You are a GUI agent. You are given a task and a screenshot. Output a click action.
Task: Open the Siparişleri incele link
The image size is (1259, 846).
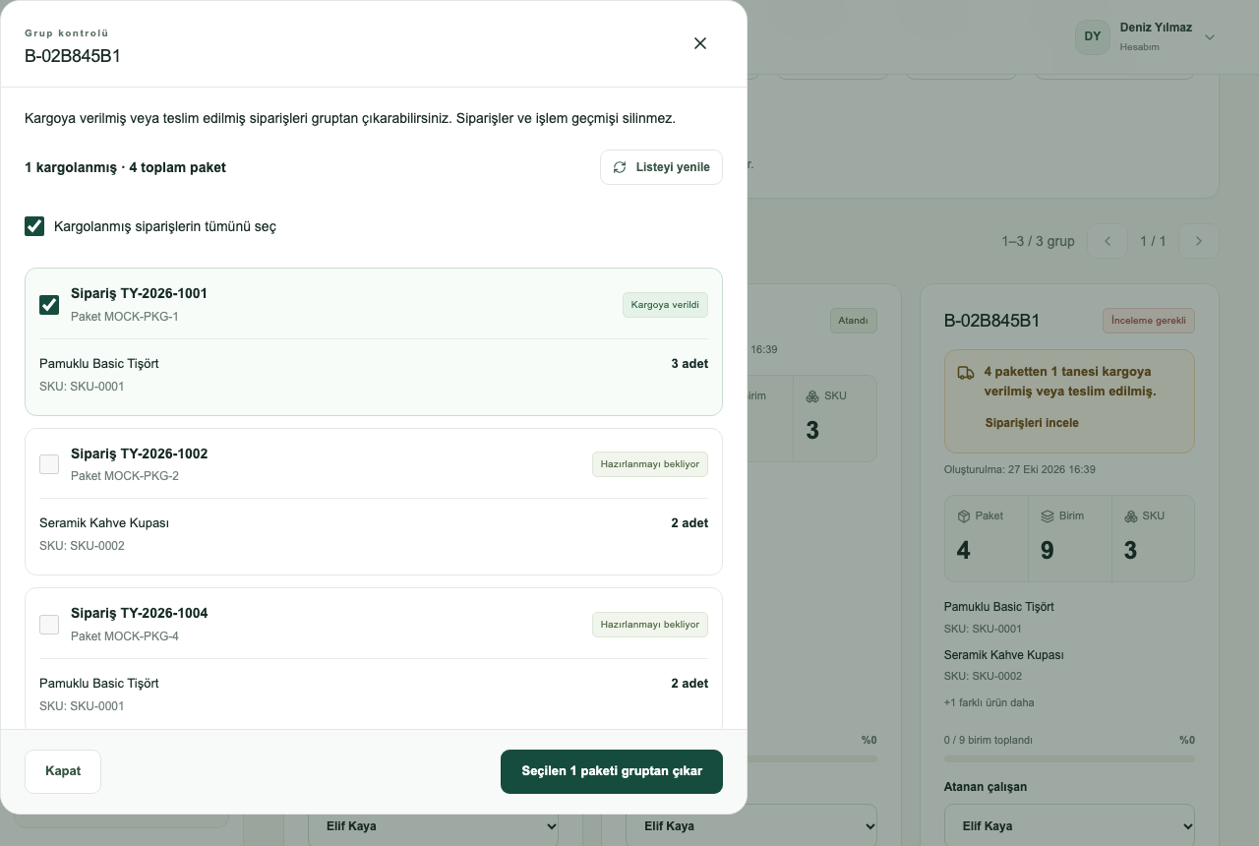tap(1032, 423)
